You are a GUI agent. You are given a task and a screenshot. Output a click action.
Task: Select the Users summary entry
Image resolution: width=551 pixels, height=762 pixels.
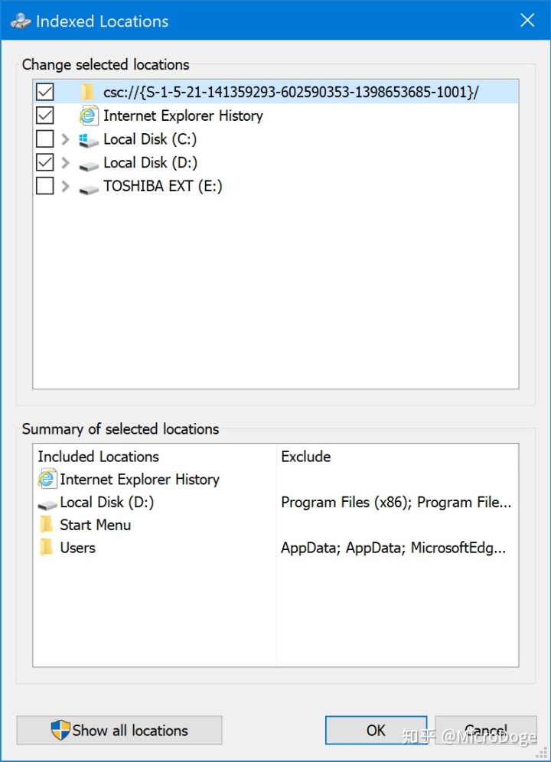click(x=78, y=548)
